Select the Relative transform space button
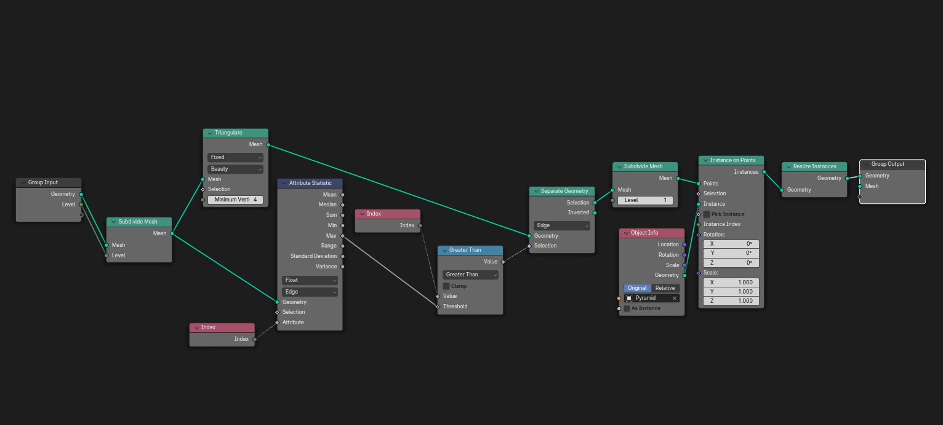 coord(665,288)
